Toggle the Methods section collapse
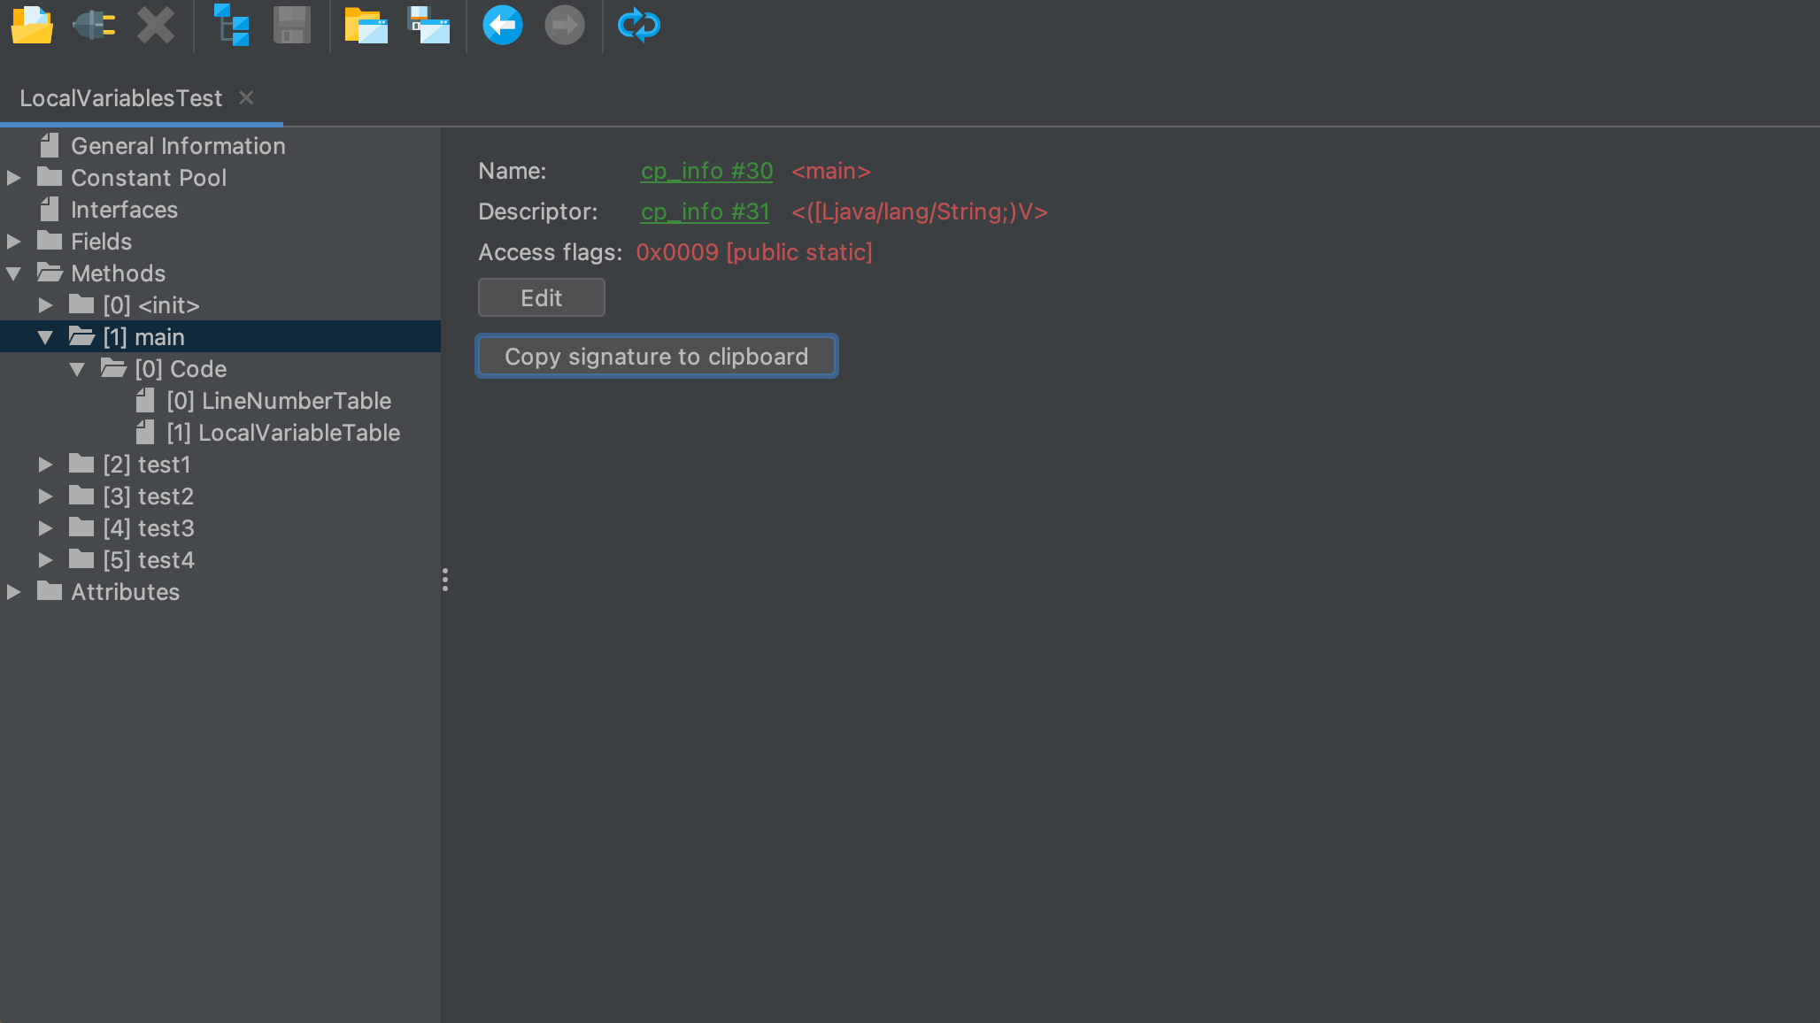This screenshot has height=1023, width=1820. [x=15, y=273]
